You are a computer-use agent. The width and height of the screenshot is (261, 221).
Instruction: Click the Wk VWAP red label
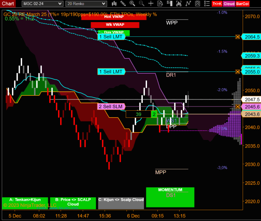coord(115,25)
